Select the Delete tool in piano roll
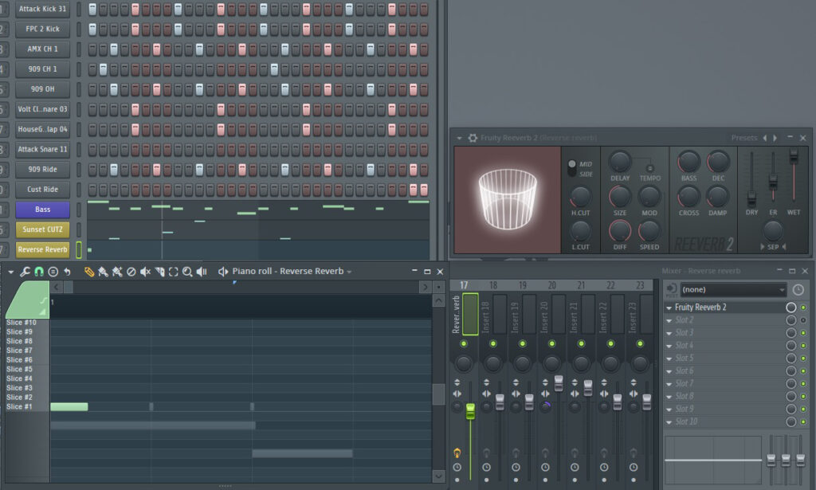This screenshot has width=816, height=490. [131, 272]
